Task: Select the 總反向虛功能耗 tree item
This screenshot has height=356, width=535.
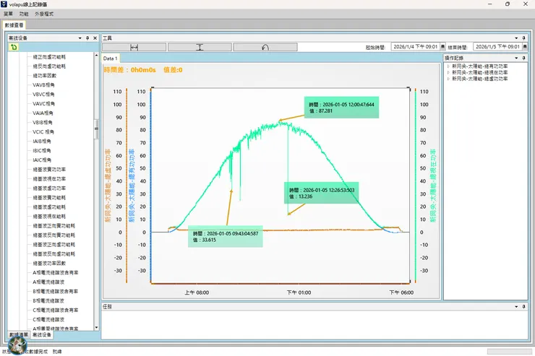Action: pos(49,66)
